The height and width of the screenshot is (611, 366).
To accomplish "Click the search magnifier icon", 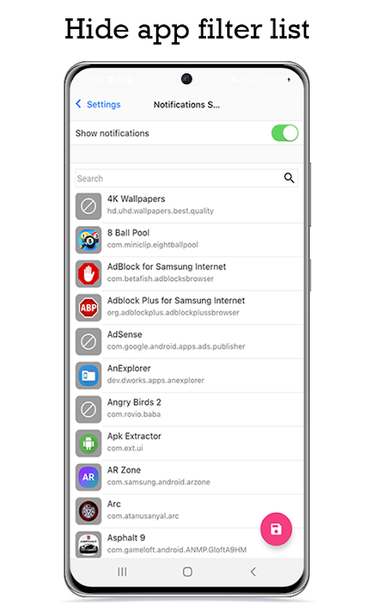I will pyautogui.click(x=288, y=178).
